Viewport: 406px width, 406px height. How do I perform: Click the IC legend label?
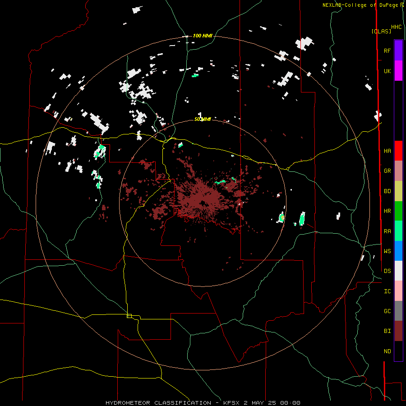click(x=387, y=291)
